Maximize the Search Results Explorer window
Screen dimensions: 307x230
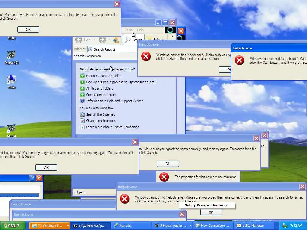coord(165,23)
